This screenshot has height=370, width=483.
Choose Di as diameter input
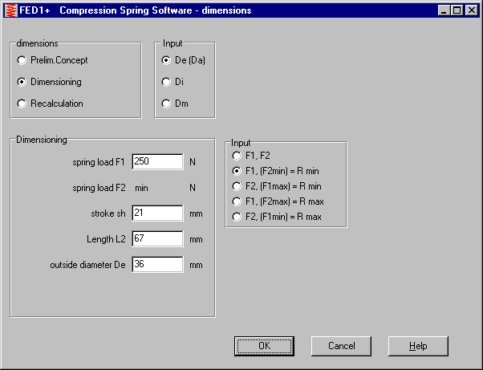167,82
